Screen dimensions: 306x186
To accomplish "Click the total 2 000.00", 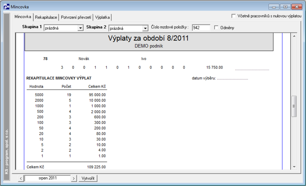I will coord(98,112).
